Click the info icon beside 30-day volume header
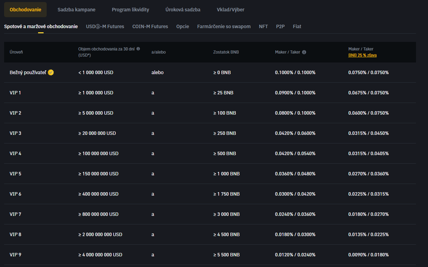Screen dimensions: 428x267 [x=138, y=49]
